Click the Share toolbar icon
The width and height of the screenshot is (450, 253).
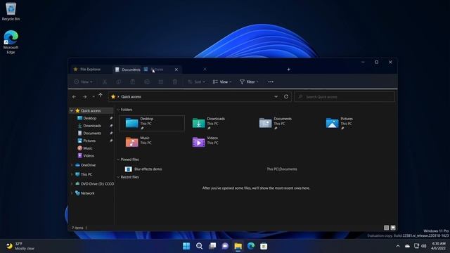click(161, 82)
